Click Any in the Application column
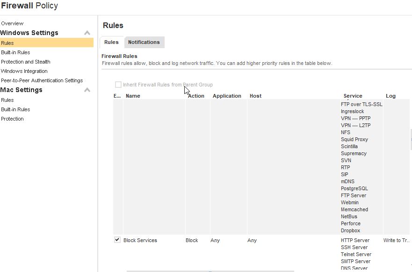Screen dimensions: 412x272 (215, 240)
